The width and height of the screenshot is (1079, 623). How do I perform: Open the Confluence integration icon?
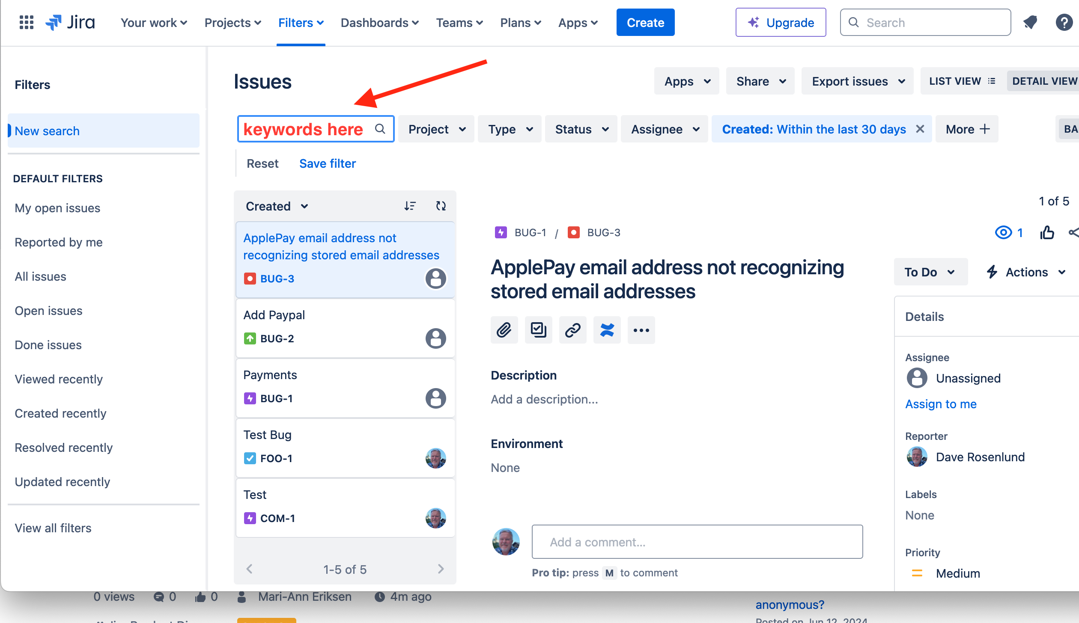[607, 329]
